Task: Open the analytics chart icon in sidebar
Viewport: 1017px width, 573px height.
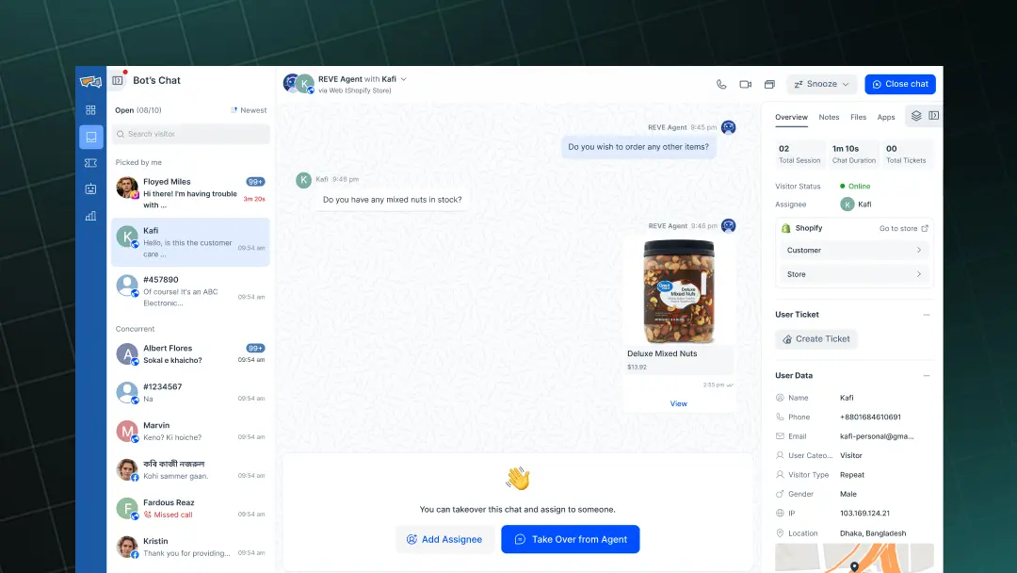Action: [90, 216]
